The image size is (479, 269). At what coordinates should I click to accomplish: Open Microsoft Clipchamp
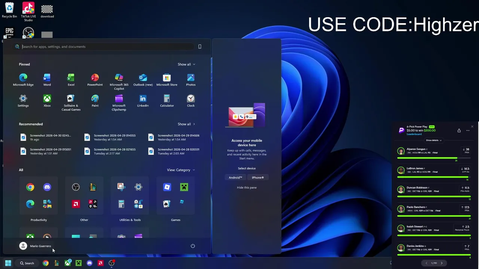click(x=119, y=103)
